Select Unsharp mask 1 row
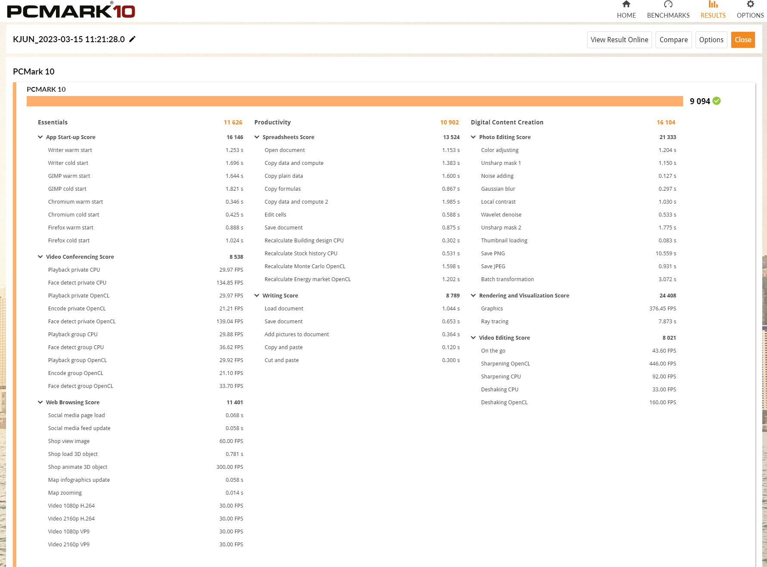Screen dimensions: 767x567 [578, 163]
